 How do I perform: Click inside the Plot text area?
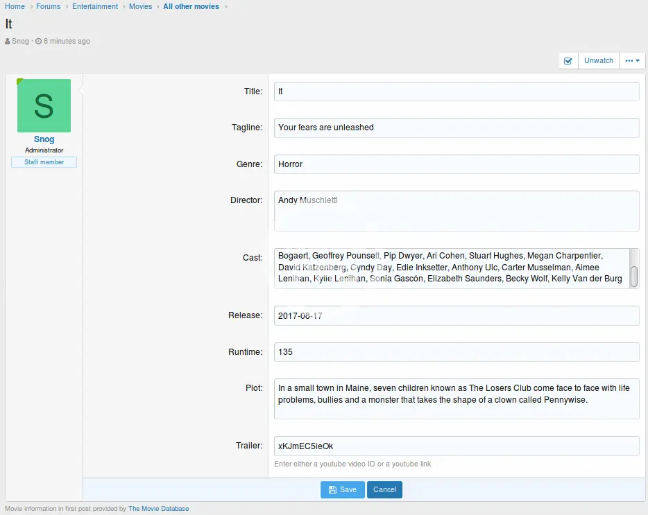pos(456,399)
